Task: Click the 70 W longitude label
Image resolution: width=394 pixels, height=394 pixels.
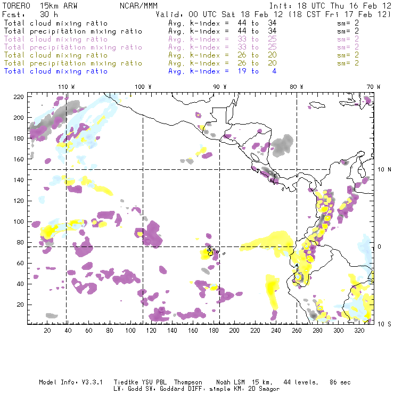Action: point(374,86)
